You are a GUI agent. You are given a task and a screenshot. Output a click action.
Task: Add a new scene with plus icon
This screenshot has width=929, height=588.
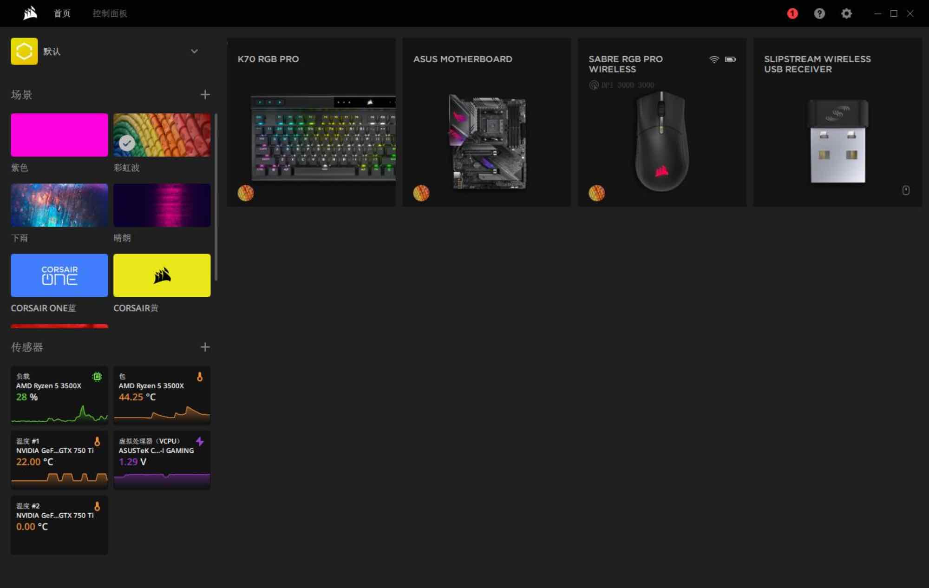[x=205, y=95]
